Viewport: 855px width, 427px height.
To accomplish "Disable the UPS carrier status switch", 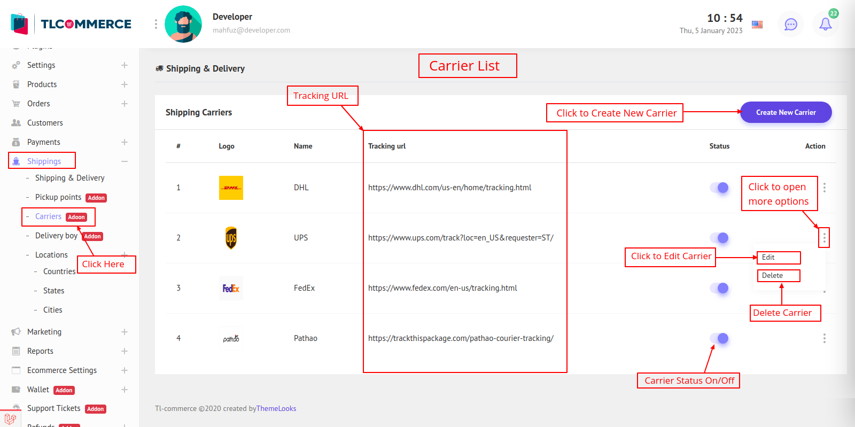I will tap(719, 238).
